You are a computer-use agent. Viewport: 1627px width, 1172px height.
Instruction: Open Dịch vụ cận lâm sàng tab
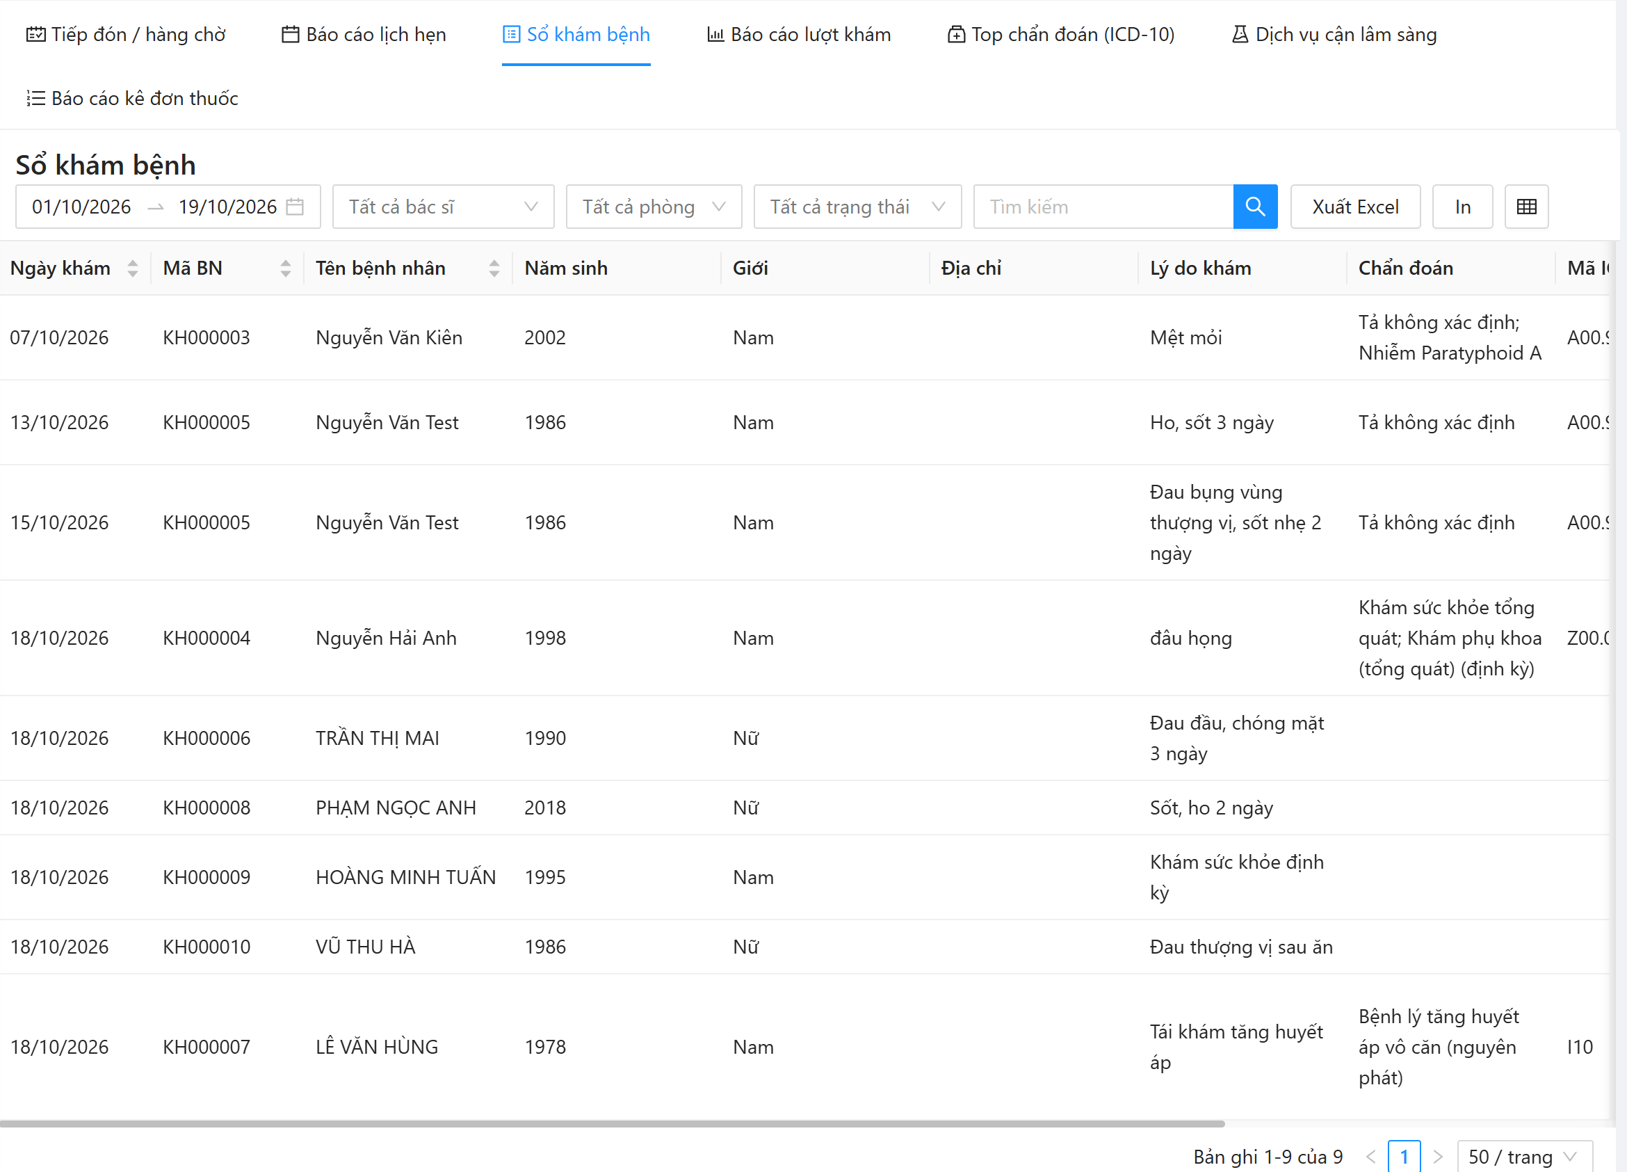(x=1334, y=35)
